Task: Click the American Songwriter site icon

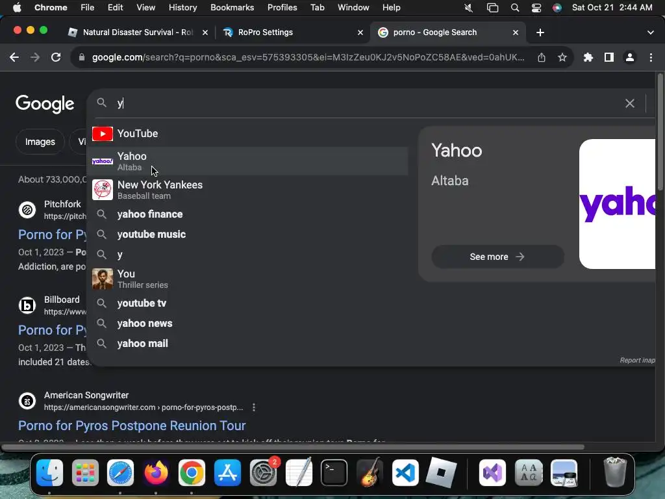Action: [27, 400]
